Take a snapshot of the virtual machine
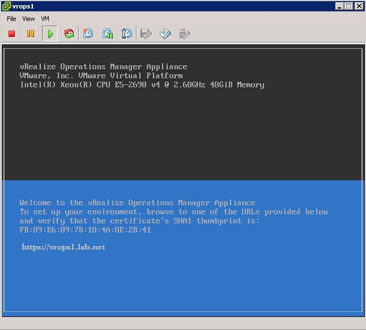This screenshot has width=366, height=330. tap(88, 34)
